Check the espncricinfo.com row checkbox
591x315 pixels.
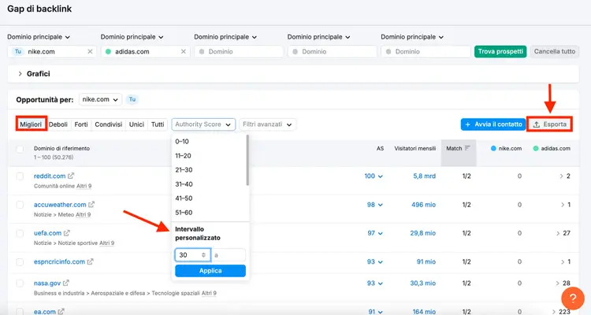point(20,262)
